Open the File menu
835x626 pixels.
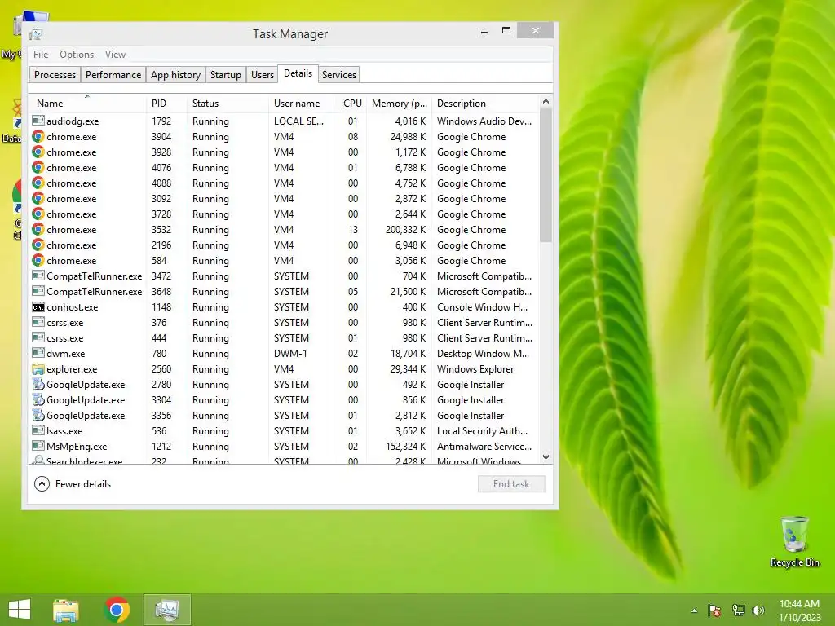[41, 55]
